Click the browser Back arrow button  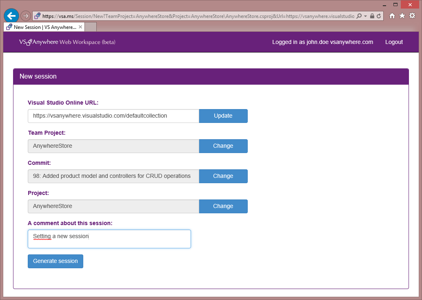point(11,16)
